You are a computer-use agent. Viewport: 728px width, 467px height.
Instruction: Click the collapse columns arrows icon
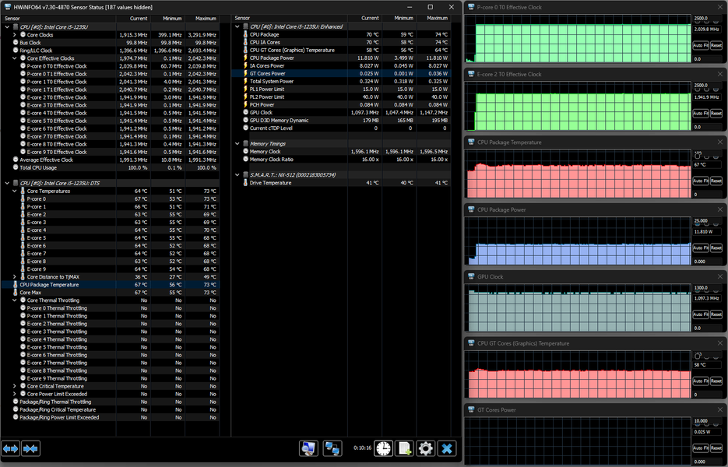(31, 448)
